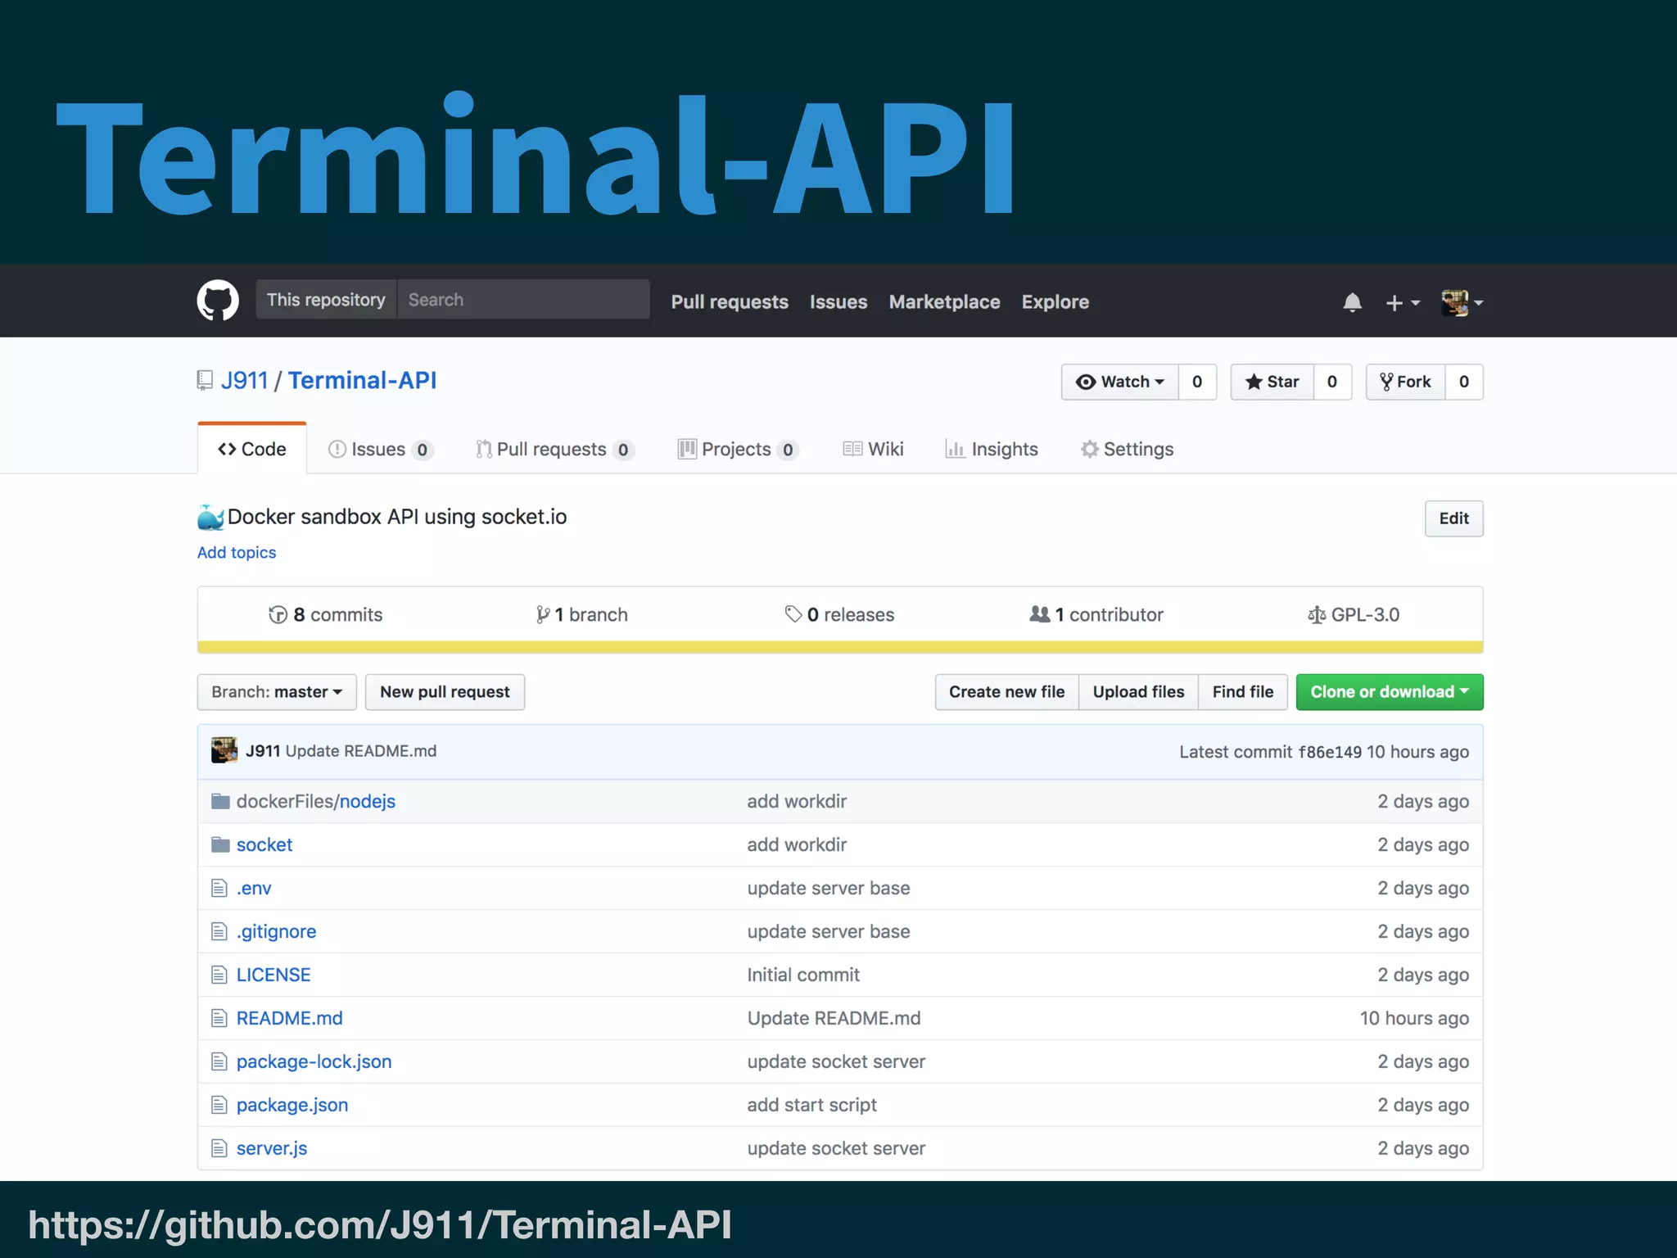Open the server.js file
This screenshot has height=1258, width=1677.
pyautogui.click(x=272, y=1148)
